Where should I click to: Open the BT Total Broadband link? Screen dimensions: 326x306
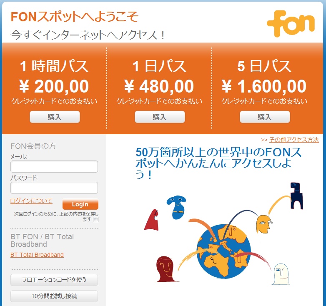(37, 255)
